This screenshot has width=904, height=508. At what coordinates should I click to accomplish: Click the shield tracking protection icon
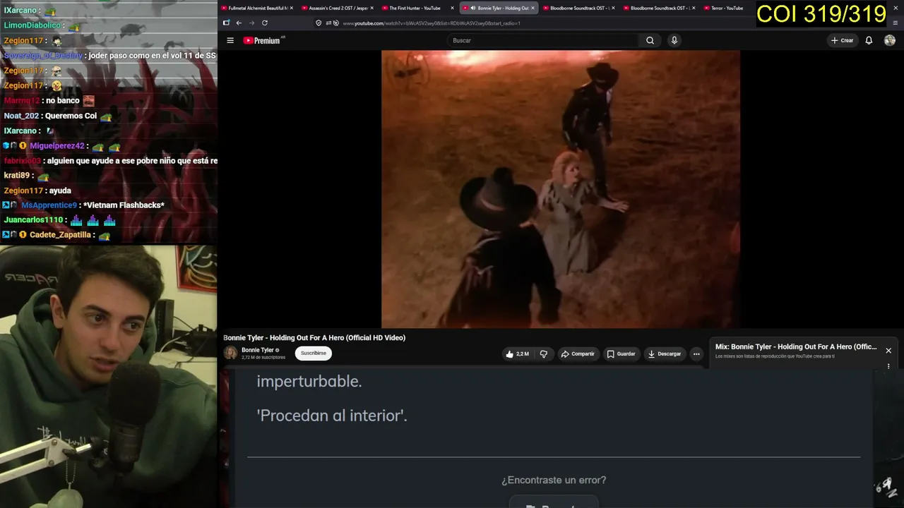point(319,23)
